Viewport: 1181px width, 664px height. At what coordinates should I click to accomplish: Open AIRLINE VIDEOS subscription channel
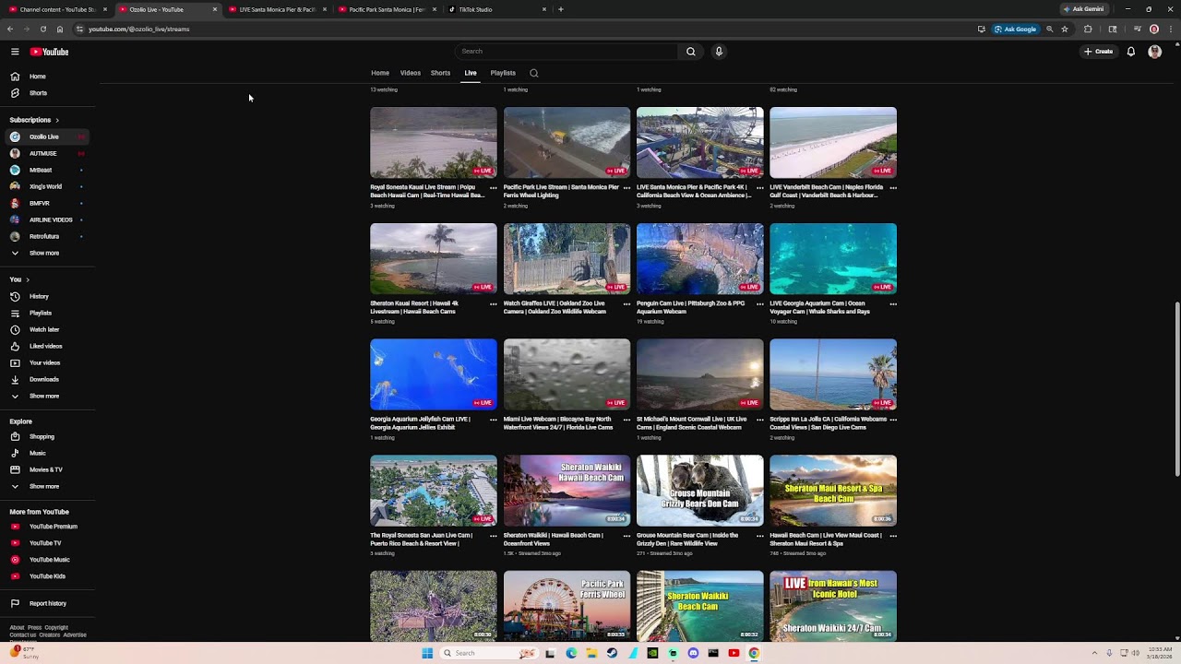click(47, 220)
